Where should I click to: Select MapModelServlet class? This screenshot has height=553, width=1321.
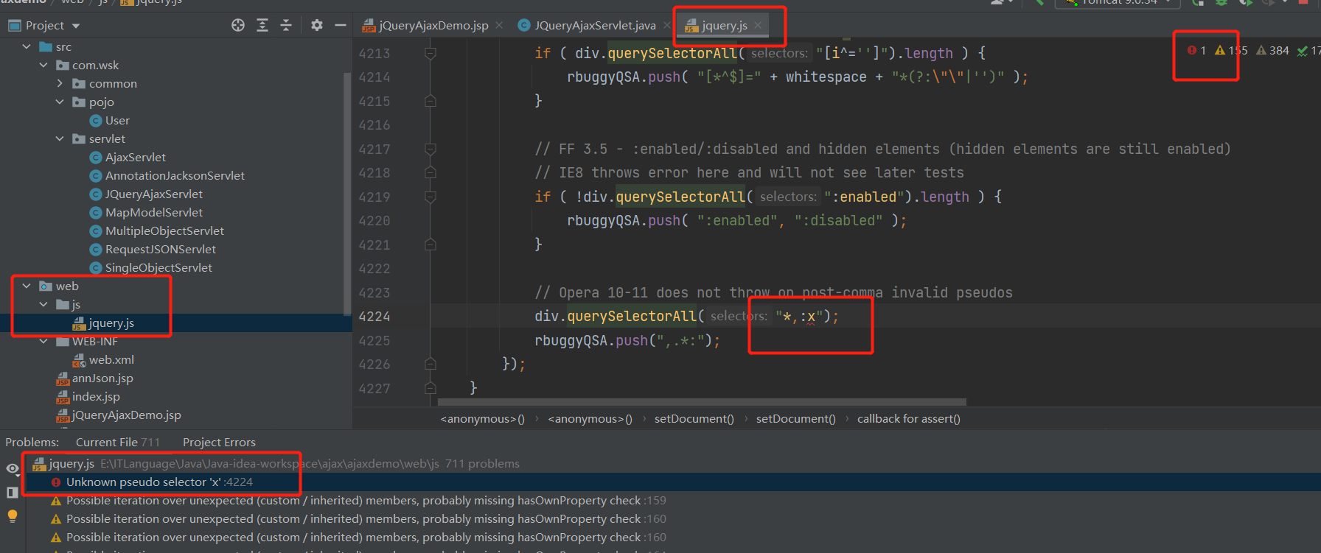(153, 213)
